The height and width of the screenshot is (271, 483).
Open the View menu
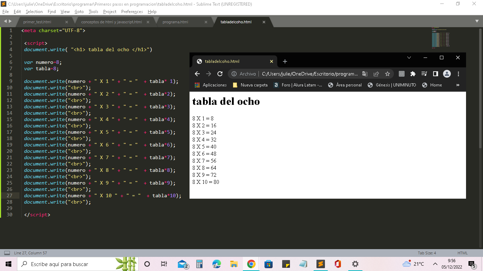tap(65, 12)
